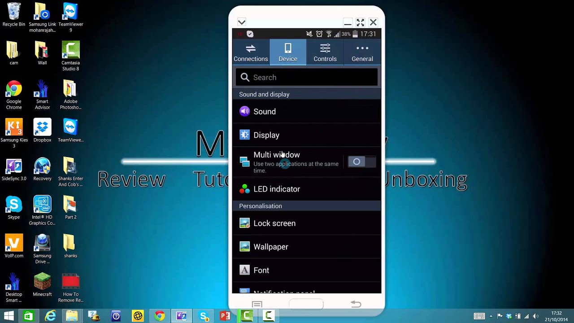Screen dimensions: 574x323
Task: Launch Google Chrome from the desktop
Action: [x=14, y=95]
